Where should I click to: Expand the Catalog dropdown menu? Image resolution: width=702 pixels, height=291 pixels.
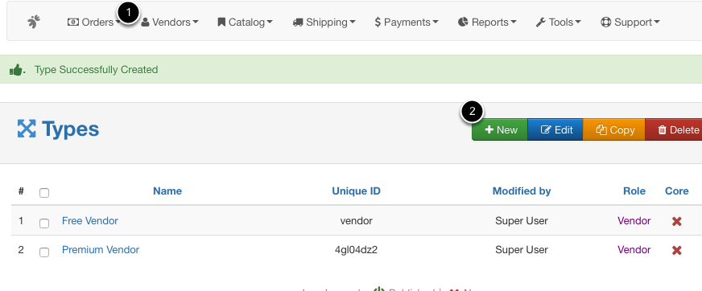point(245,22)
